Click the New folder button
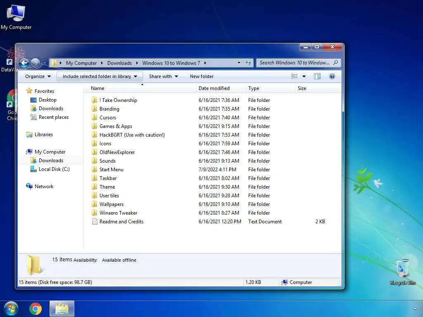423x317 pixels. click(x=202, y=76)
